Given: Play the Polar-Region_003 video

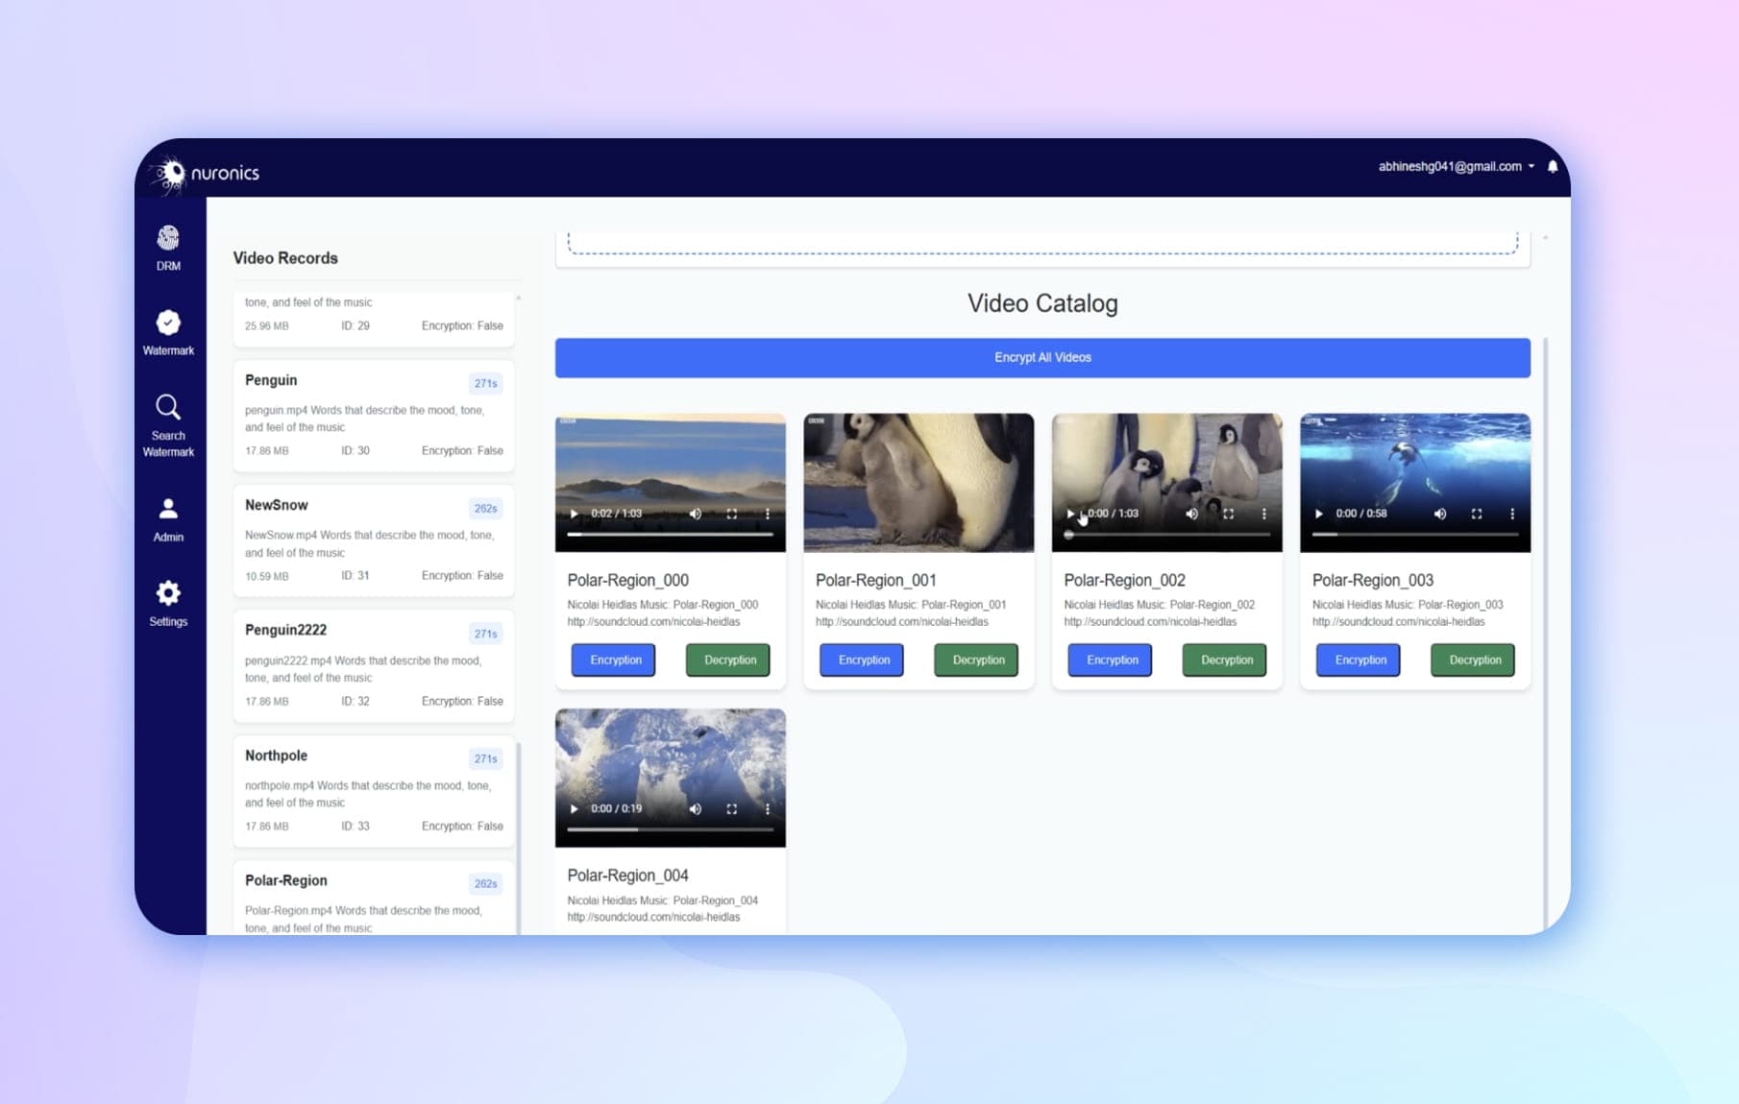Looking at the screenshot, I should (1319, 514).
